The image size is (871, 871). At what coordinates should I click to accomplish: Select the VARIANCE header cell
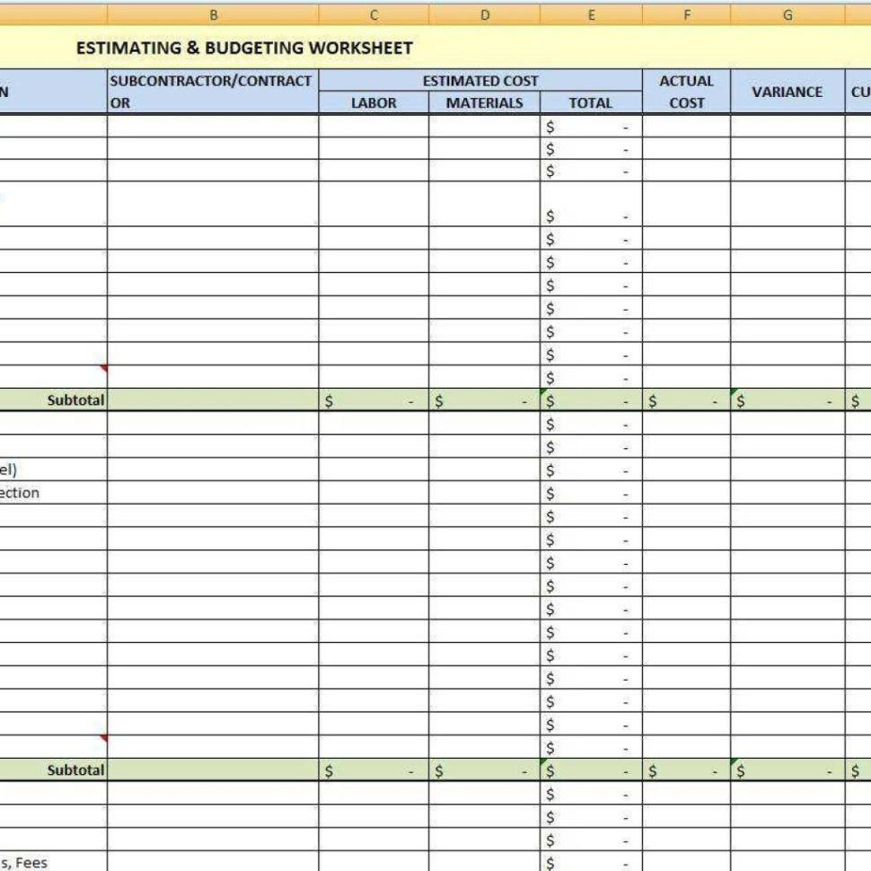[787, 91]
